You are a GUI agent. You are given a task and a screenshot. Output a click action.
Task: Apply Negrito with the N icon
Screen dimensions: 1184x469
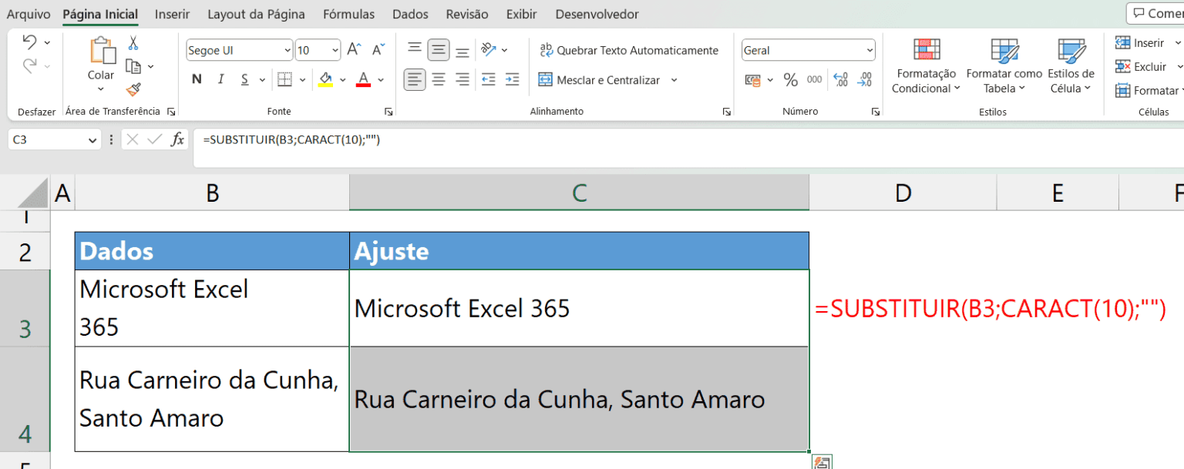(196, 79)
